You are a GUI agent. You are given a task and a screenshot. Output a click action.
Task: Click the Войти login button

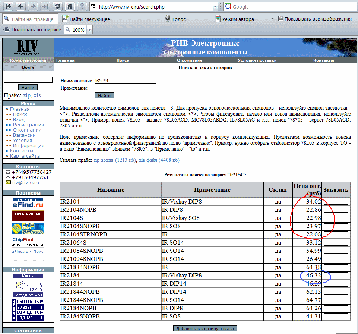[x=28, y=67]
